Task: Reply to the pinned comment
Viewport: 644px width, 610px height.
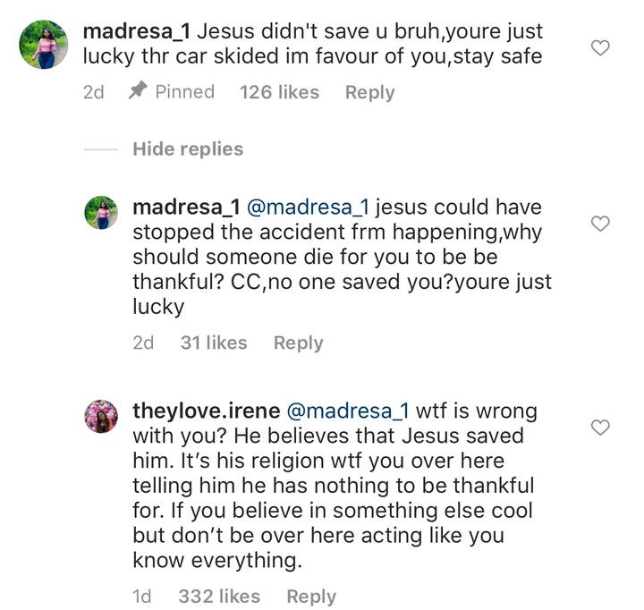Action: tap(369, 92)
